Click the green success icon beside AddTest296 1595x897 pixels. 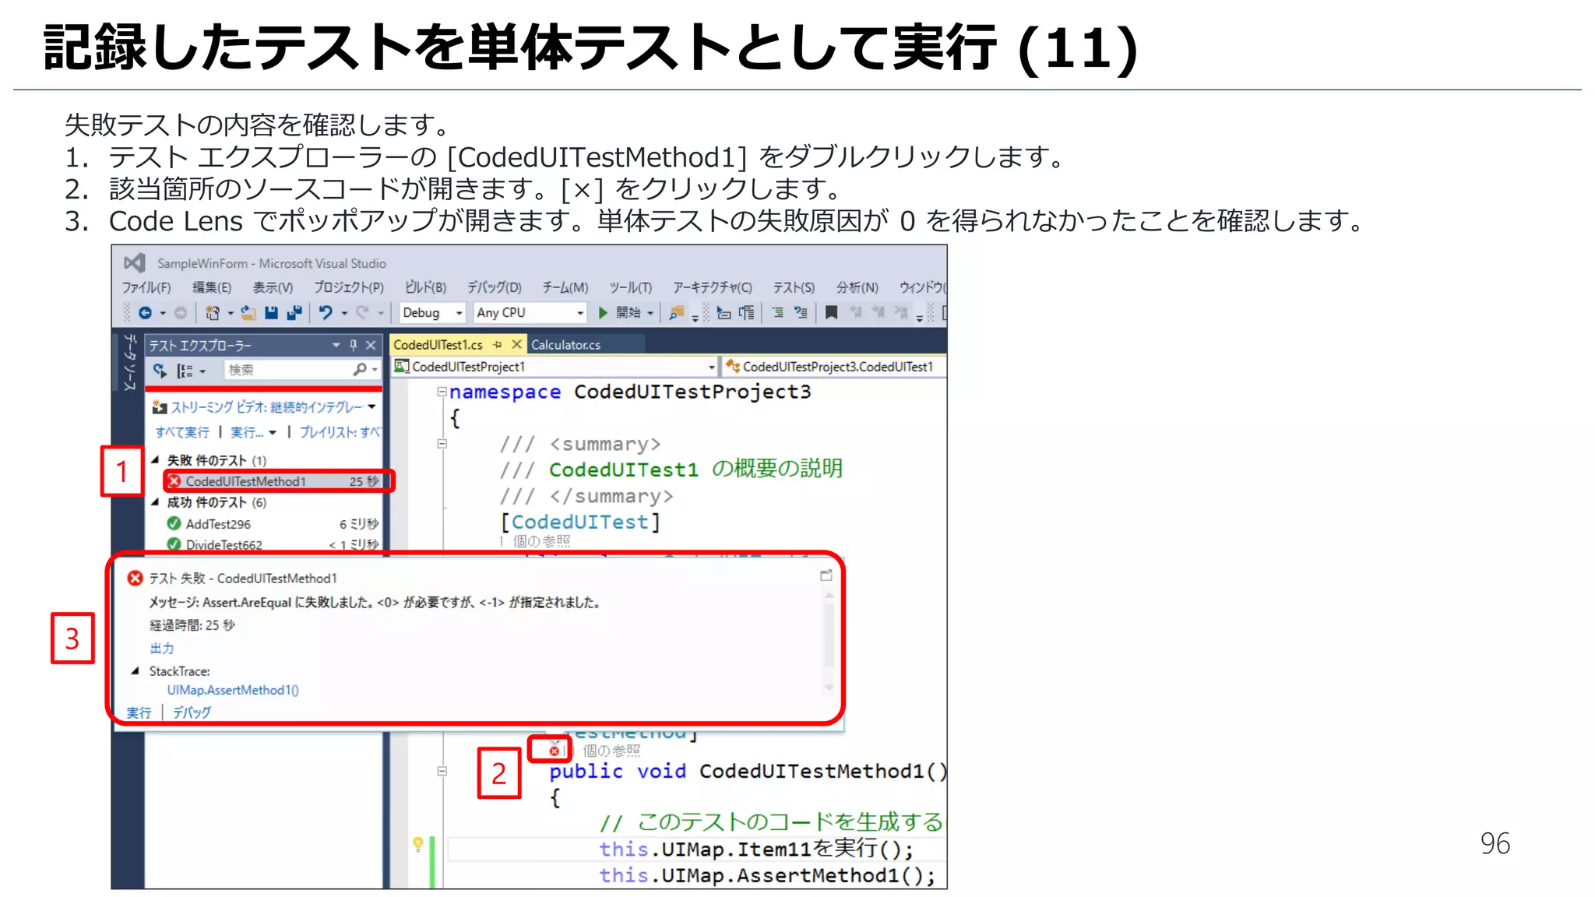[174, 524]
